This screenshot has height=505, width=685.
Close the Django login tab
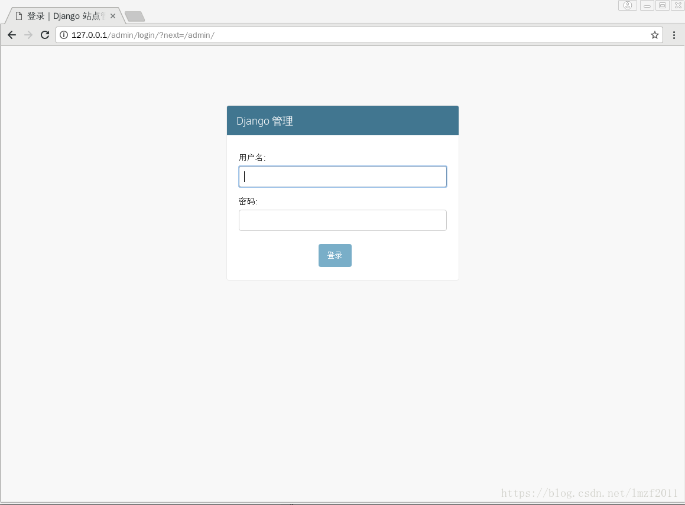click(x=113, y=16)
